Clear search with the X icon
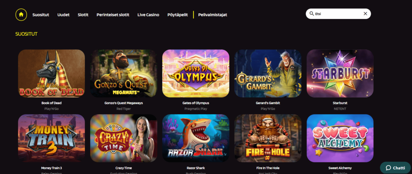The image size is (412, 174). (x=365, y=14)
